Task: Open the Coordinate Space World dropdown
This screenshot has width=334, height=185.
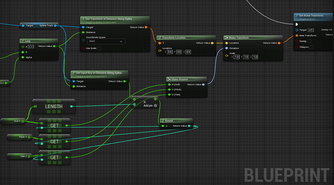Action: click(106, 41)
